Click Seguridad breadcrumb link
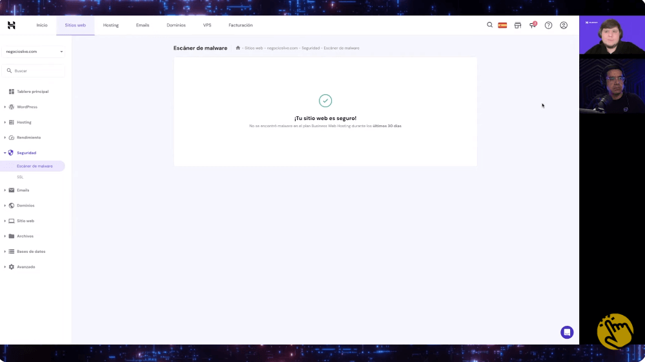The width and height of the screenshot is (645, 362). click(x=311, y=48)
